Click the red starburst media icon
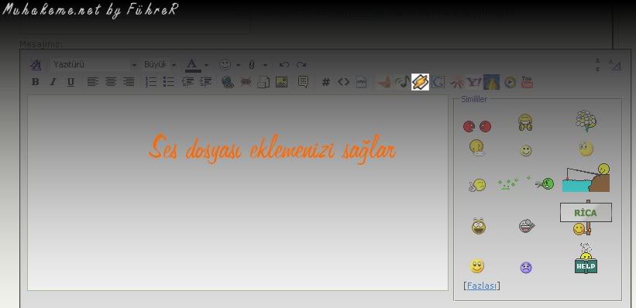Image resolution: width=636 pixels, height=308 pixels. click(457, 82)
